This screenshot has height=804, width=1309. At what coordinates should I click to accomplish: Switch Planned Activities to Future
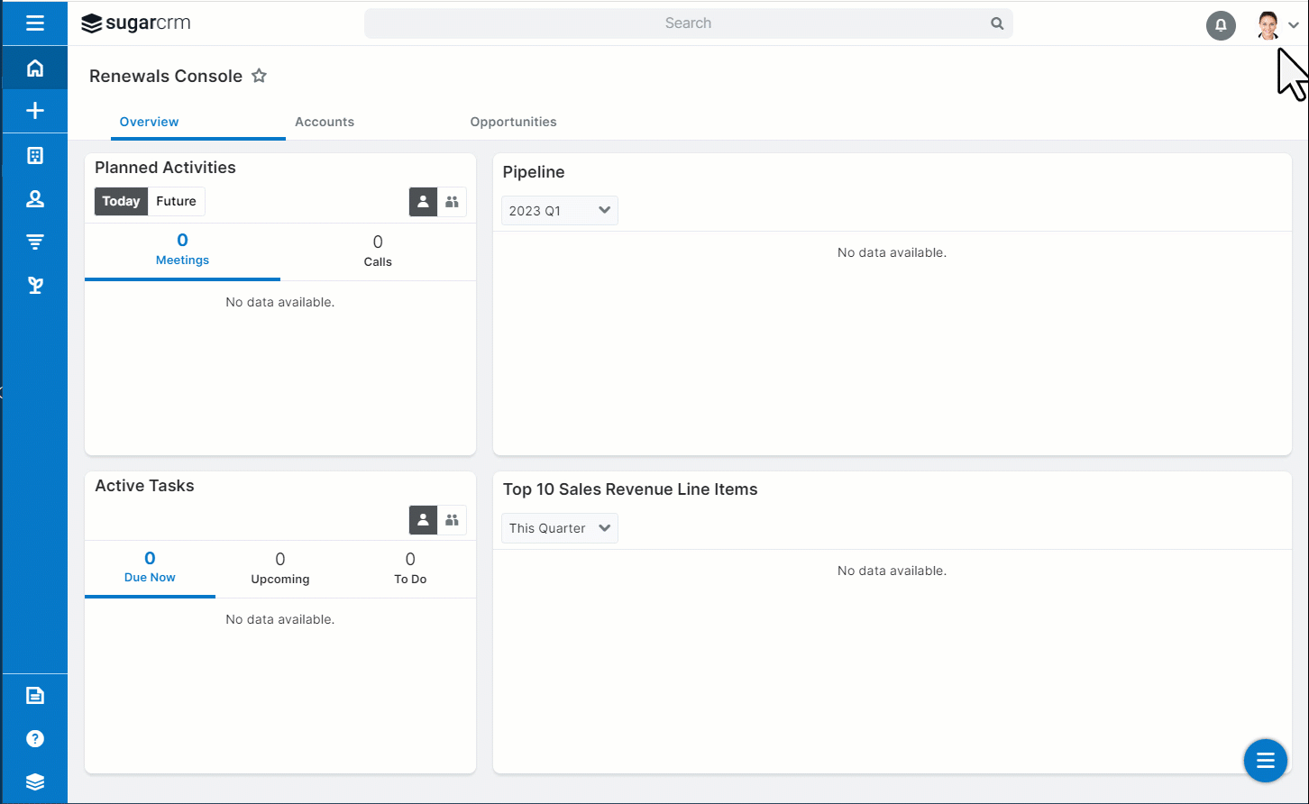pos(176,201)
